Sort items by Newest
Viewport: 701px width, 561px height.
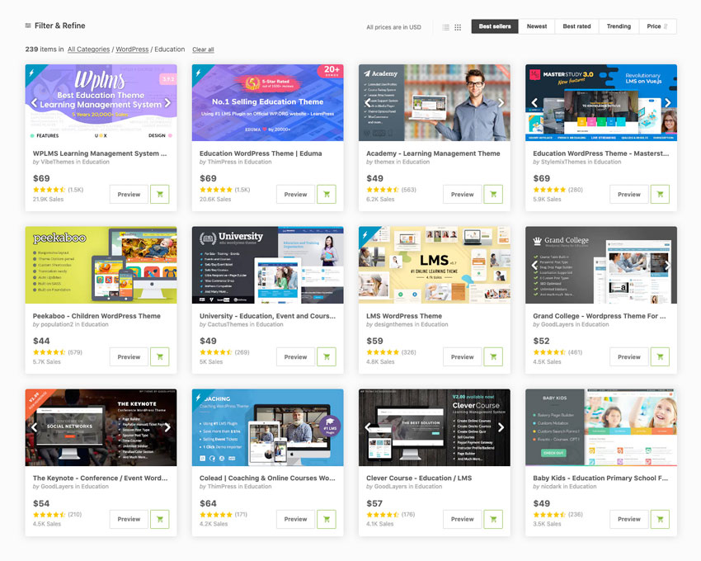537,26
